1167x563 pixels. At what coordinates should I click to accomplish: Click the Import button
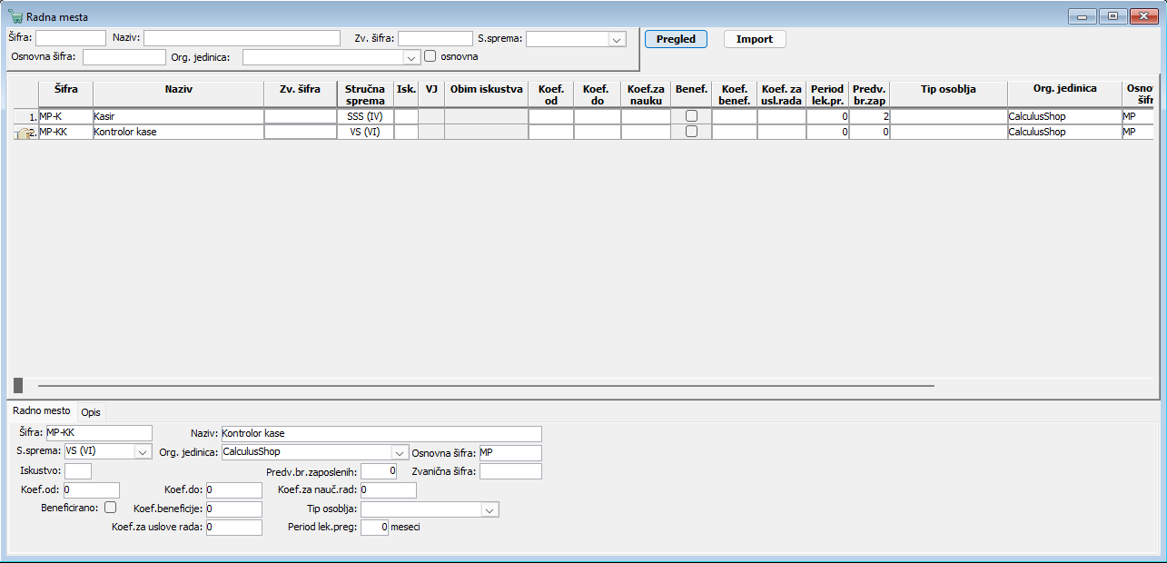point(755,39)
